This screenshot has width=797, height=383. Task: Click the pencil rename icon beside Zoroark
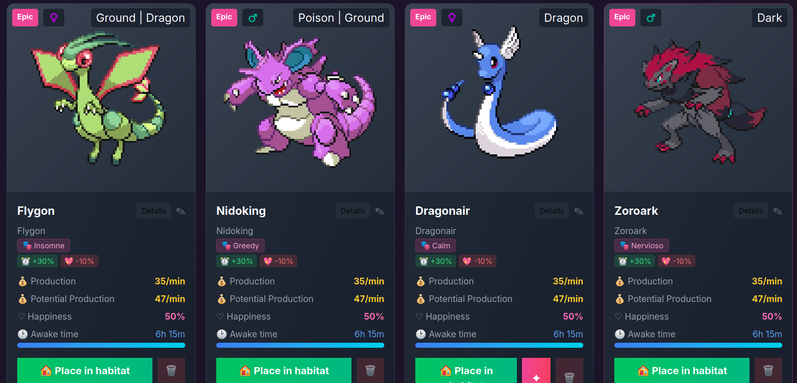[x=778, y=211]
